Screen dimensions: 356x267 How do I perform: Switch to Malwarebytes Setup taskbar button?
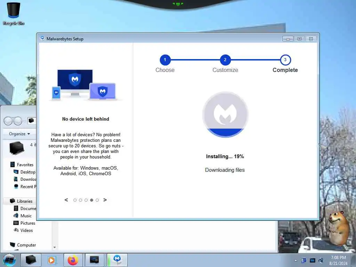(x=117, y=260)
